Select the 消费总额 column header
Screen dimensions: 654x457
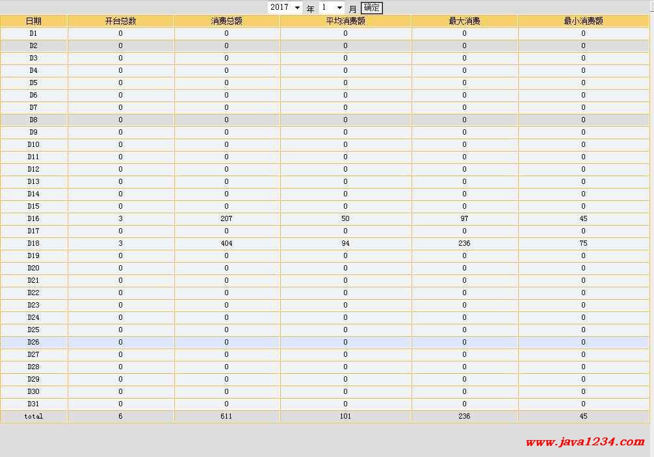[226, 21]
